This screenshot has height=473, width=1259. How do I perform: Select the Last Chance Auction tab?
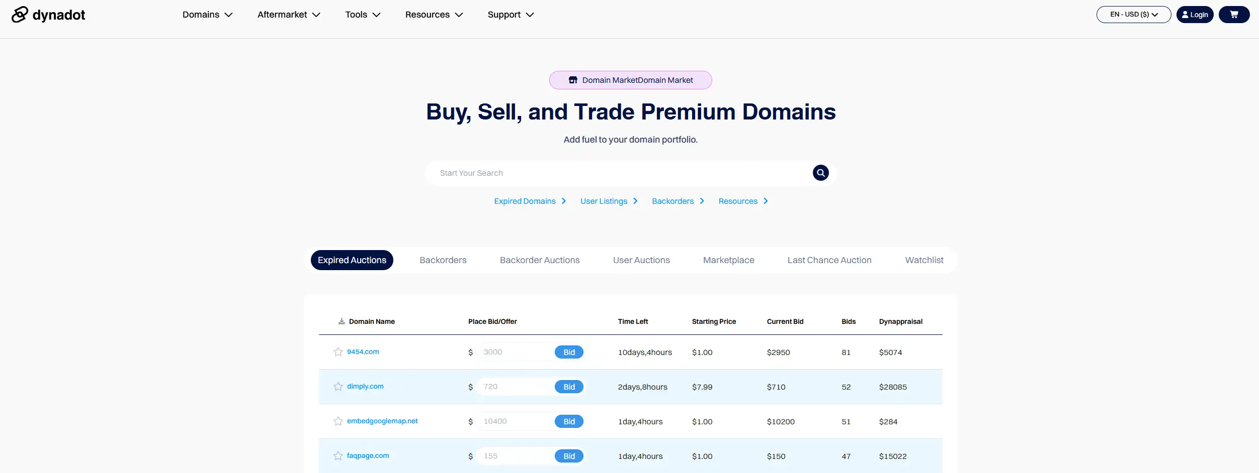(x=829, y=260)
